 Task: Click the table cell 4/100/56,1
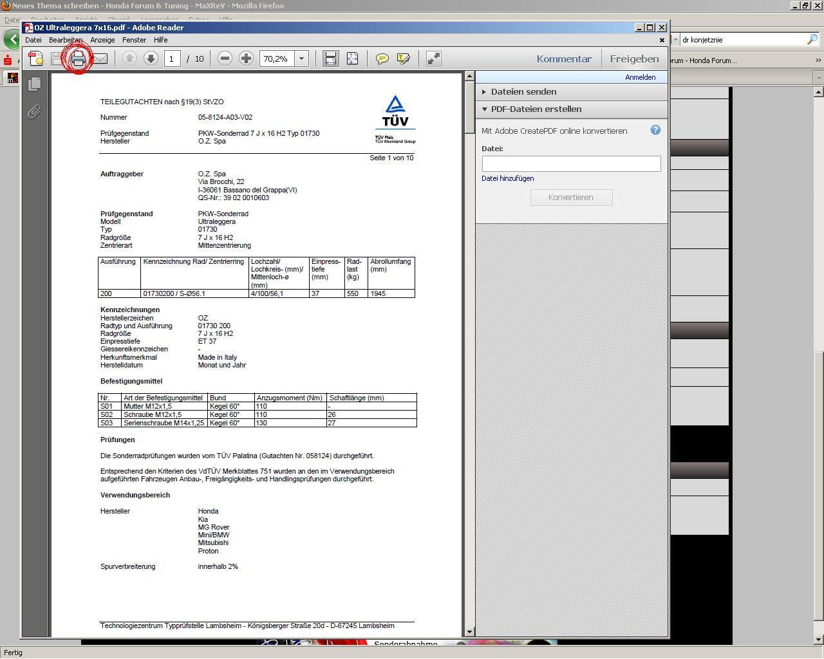pyautogui.click(x=279, y=293)
